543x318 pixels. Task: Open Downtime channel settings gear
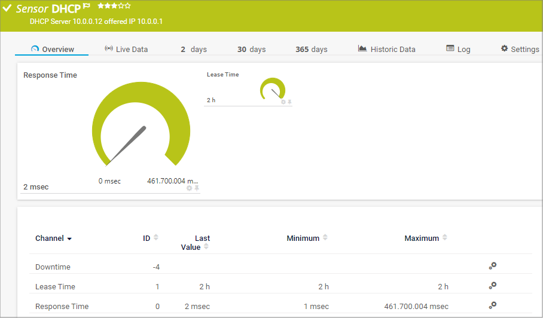[493, 266]
